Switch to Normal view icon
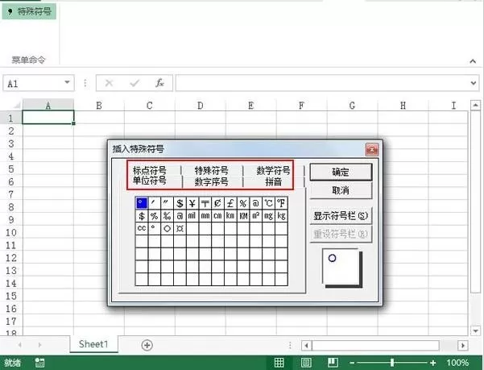The height and width of the screenshot is (370, 484). click(279, 363)
